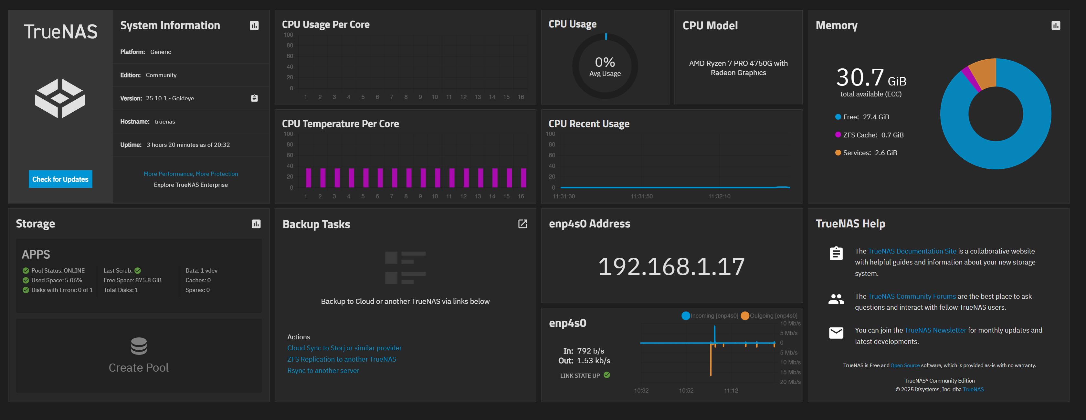Open ZFS Replication to another TrueNAS
1086x420 pixels.
pyautogui.click(x=342, y=359)
